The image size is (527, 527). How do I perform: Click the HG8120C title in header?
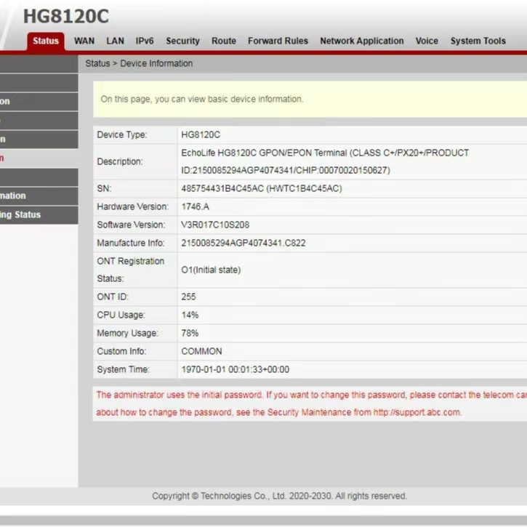(x=66, y=16)
